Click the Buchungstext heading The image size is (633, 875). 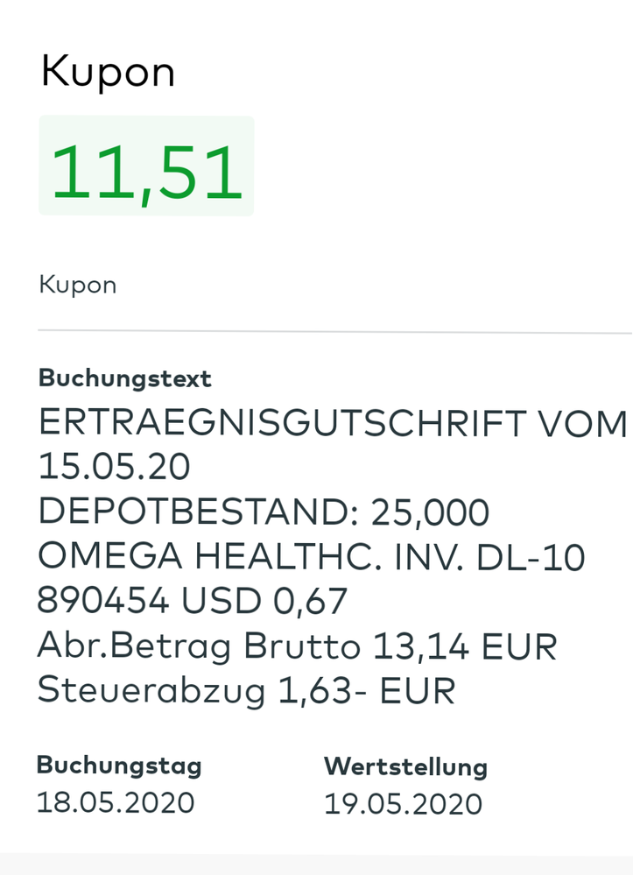(x=125, y=378)
